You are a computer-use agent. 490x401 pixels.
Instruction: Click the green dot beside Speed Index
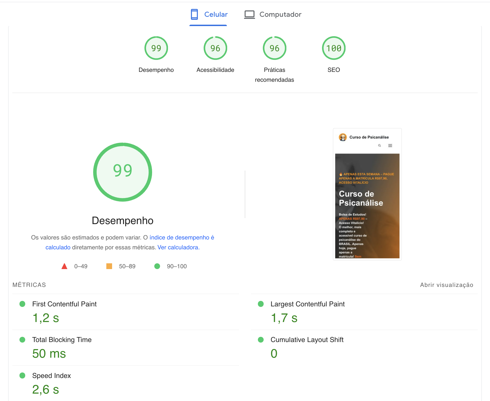pyautogui.click(x=22, y=375)
